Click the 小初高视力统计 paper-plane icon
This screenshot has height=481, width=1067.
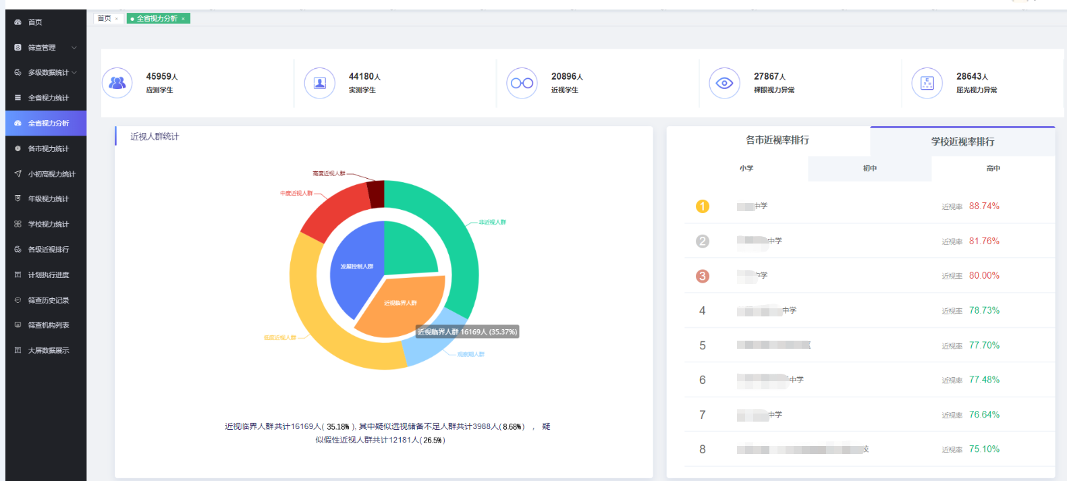[18, 174]
